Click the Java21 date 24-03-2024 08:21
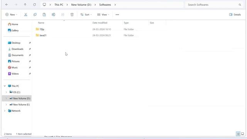This screenshot has width=247, height=139. [102, 35]
